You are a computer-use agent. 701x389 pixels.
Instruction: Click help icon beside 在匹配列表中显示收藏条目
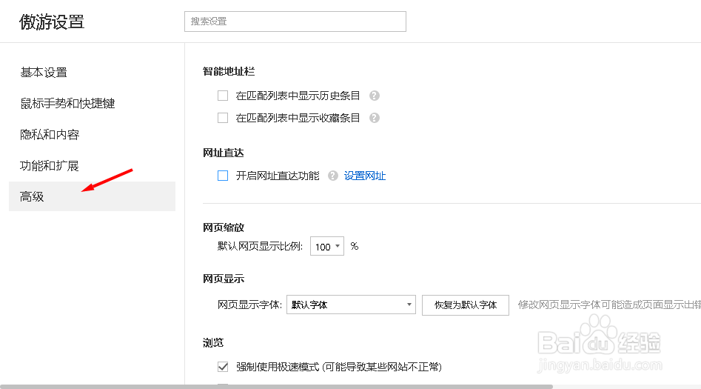375,118
